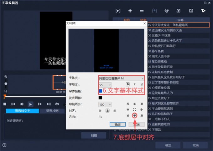Position text at bottom left
Viewport: 213px width, 151px height.
[x=128, y=115]
